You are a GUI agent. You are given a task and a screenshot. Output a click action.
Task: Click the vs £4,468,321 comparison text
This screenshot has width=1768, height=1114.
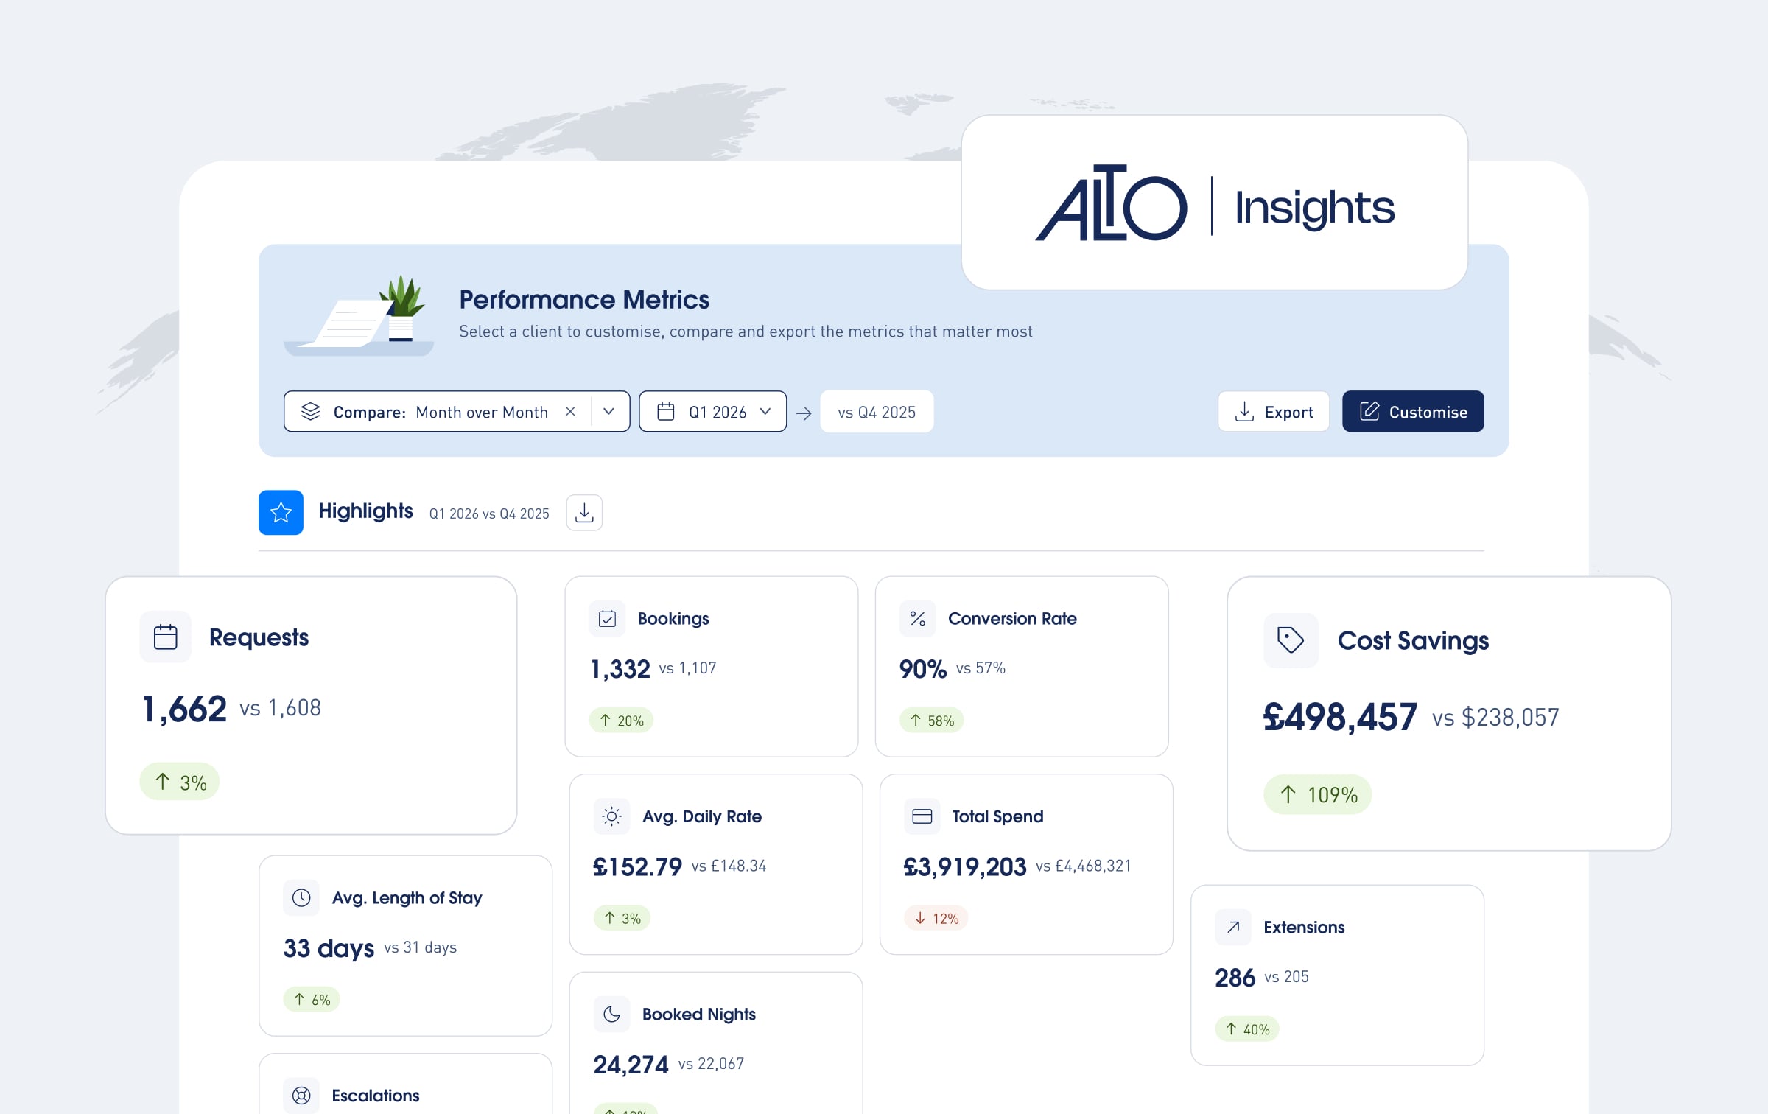tap(1084, 866)
